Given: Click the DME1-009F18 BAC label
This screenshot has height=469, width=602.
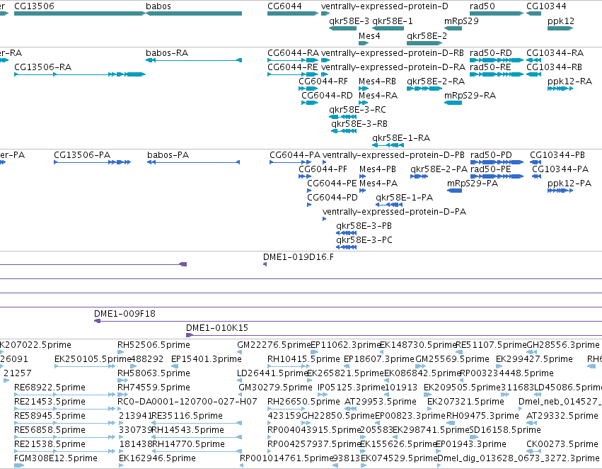Looking at the screenshot, I should pyautogui.click(x=125, y=314).
